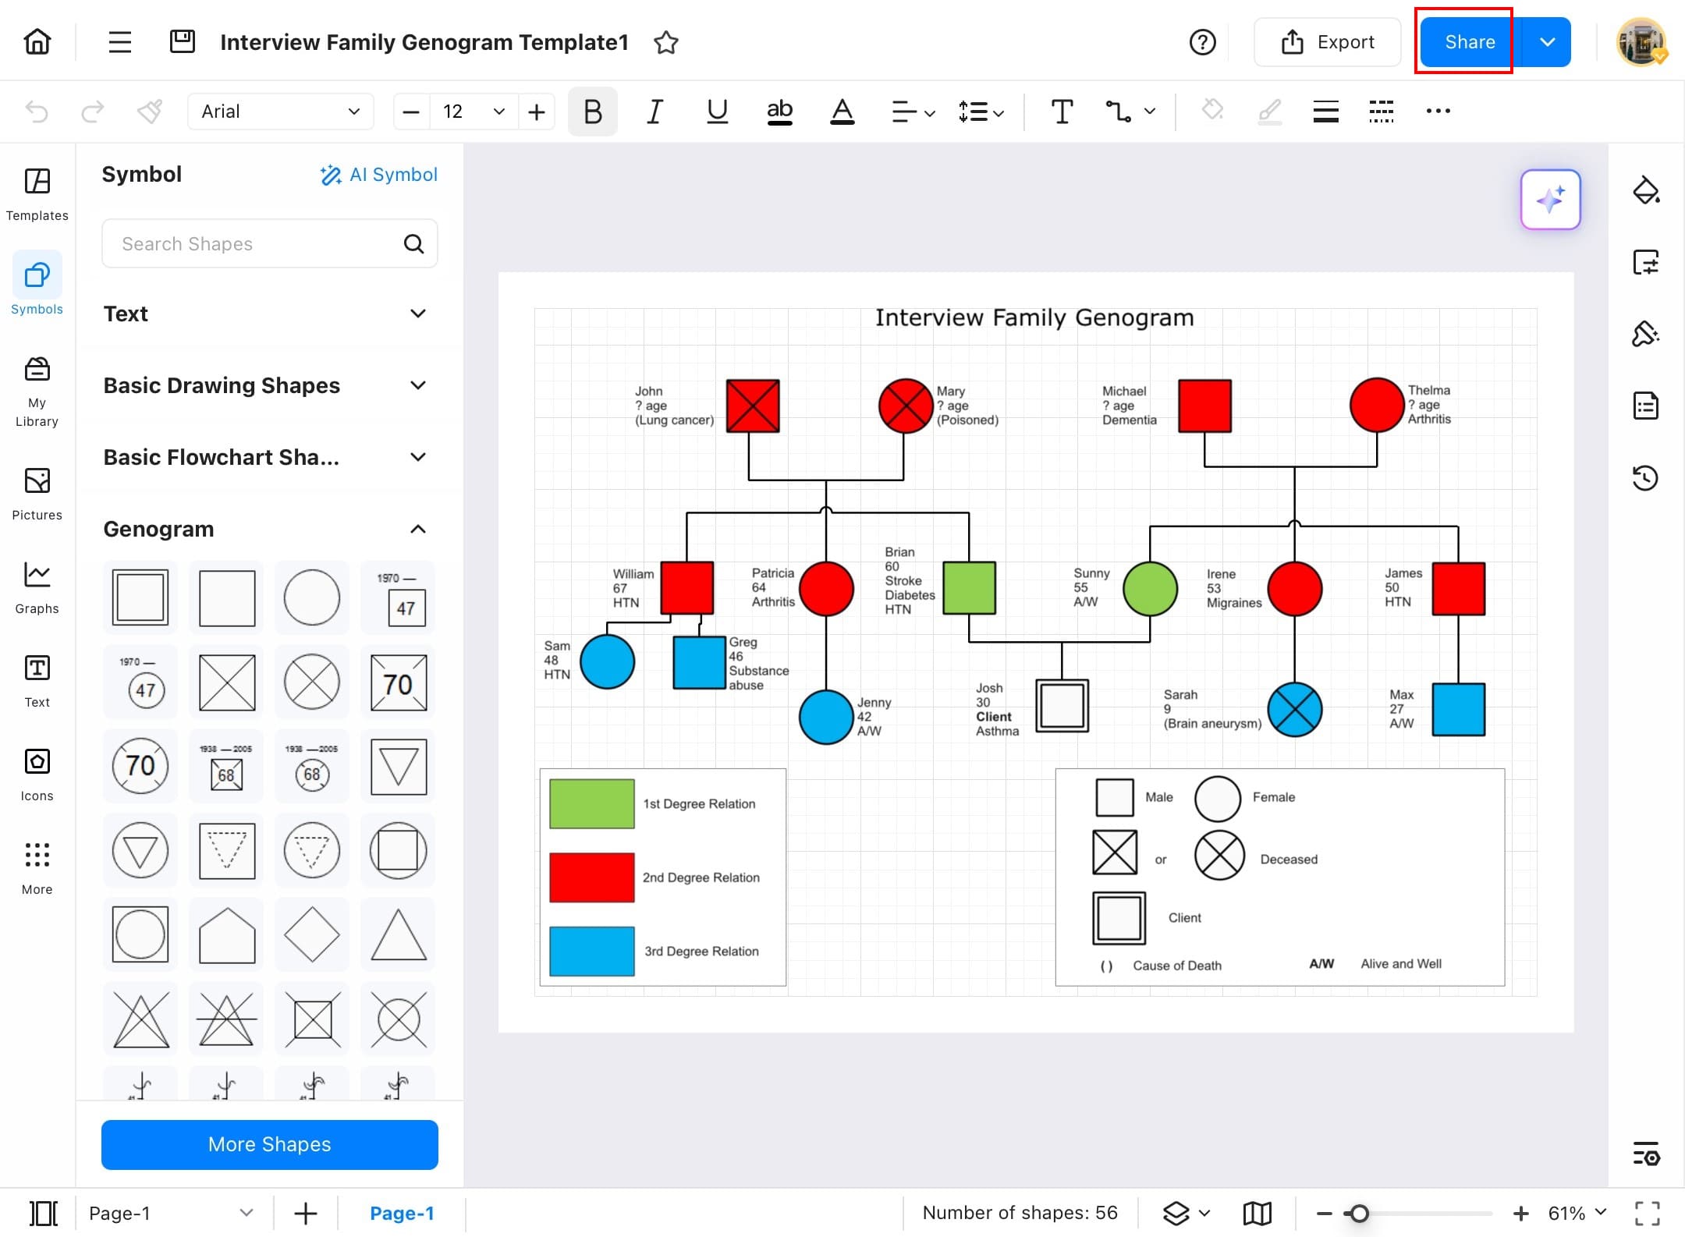Click the Export button
Screen dimensions: 1685x1237
click(x=1327, y=42)
